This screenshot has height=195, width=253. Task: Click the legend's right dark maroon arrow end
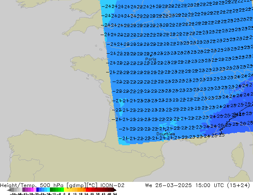point(115,190)
